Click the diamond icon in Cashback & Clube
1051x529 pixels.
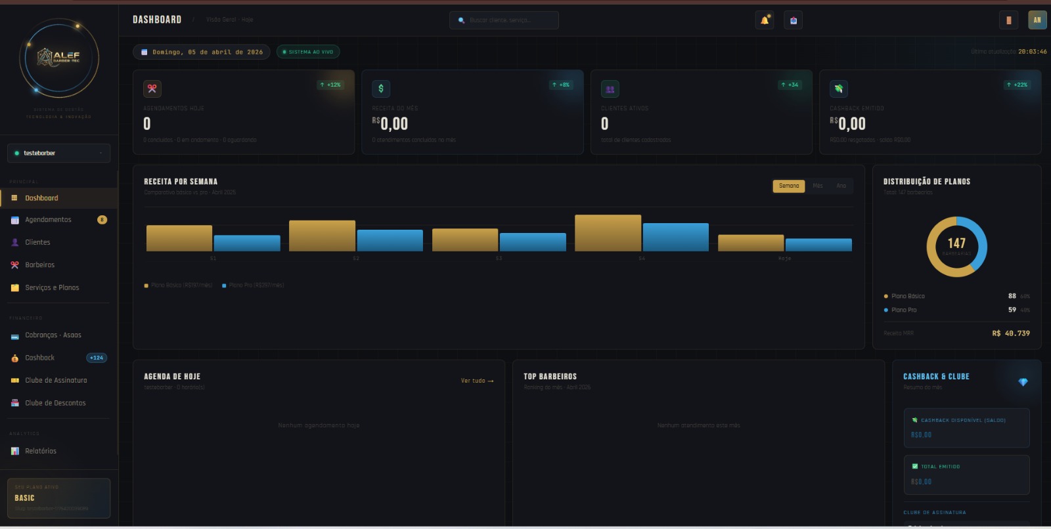point(1022,382)
